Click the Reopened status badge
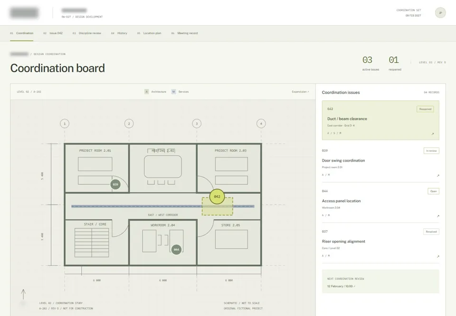456x316 pixels. pyautogui.click(x=425, y=109)
